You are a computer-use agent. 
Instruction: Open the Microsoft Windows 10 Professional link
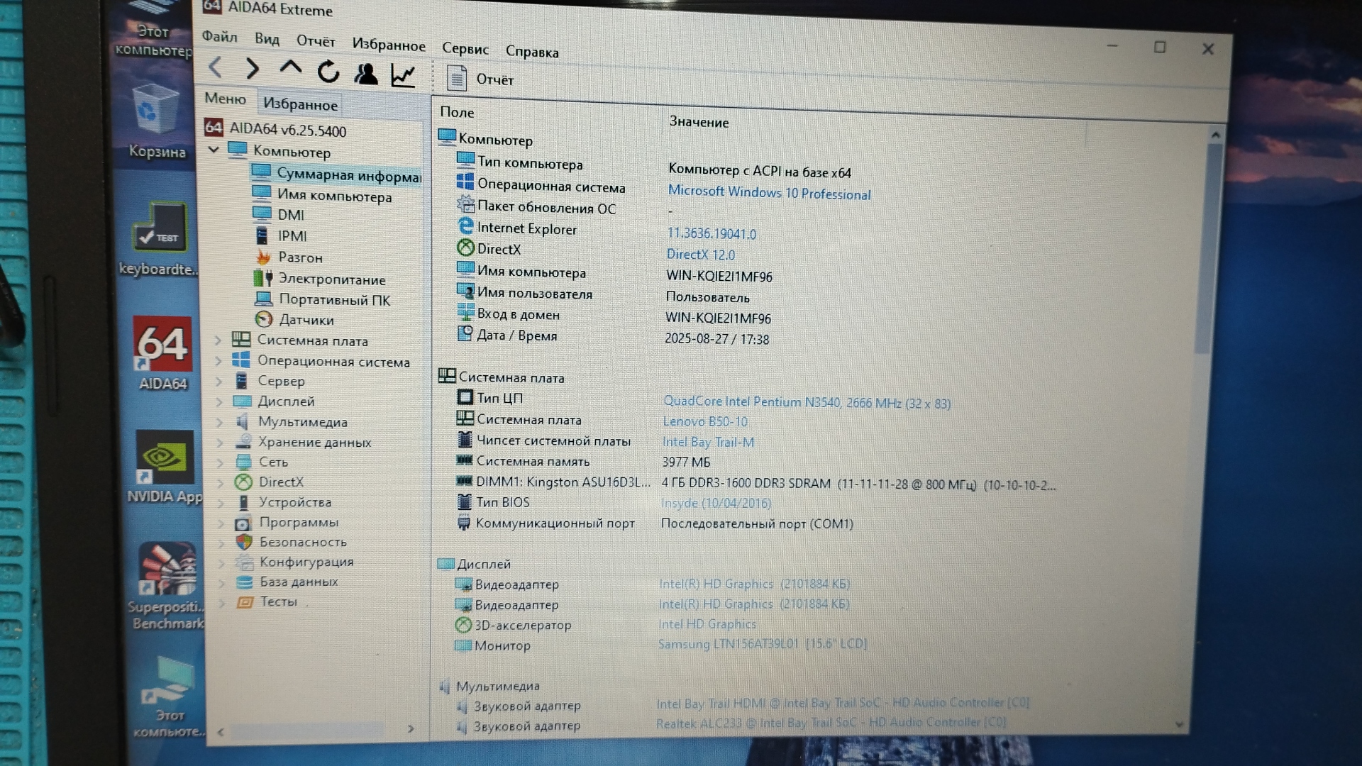[x=769, y=193]
